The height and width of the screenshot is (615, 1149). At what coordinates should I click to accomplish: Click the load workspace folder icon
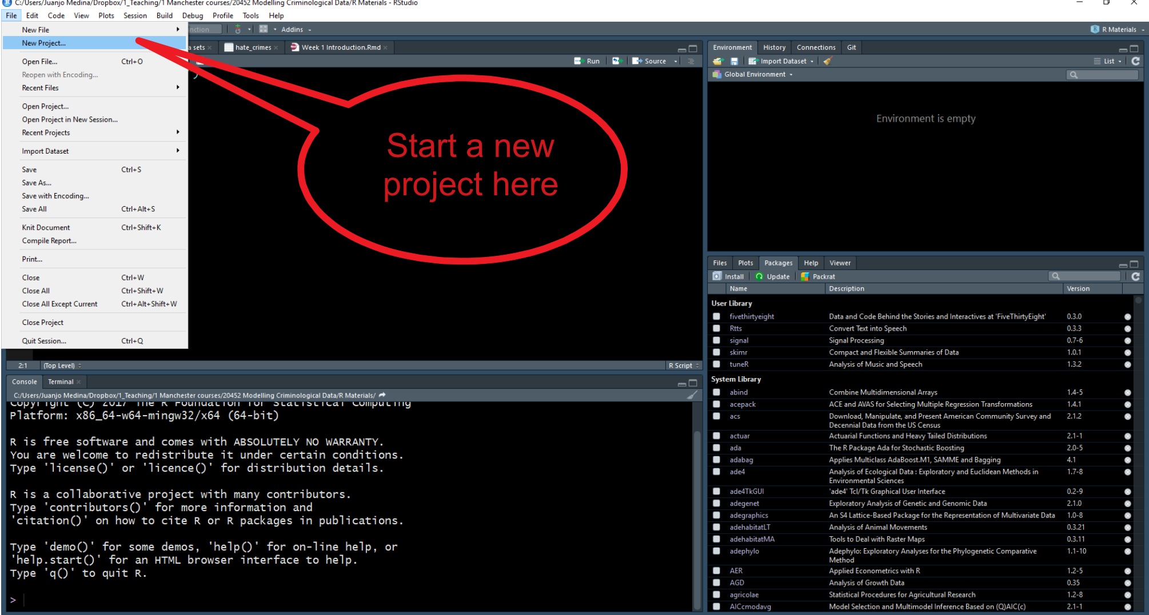[x=718, y=61]
